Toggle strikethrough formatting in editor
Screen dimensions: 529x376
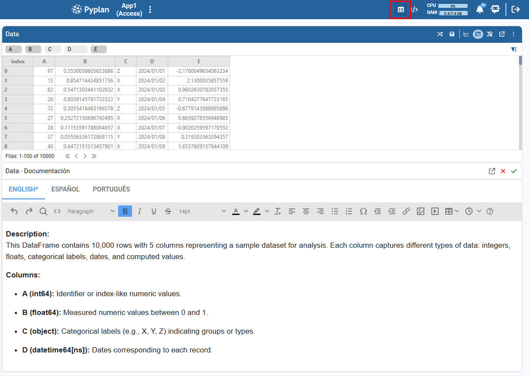pyautogui.click(x=168, y=211)
